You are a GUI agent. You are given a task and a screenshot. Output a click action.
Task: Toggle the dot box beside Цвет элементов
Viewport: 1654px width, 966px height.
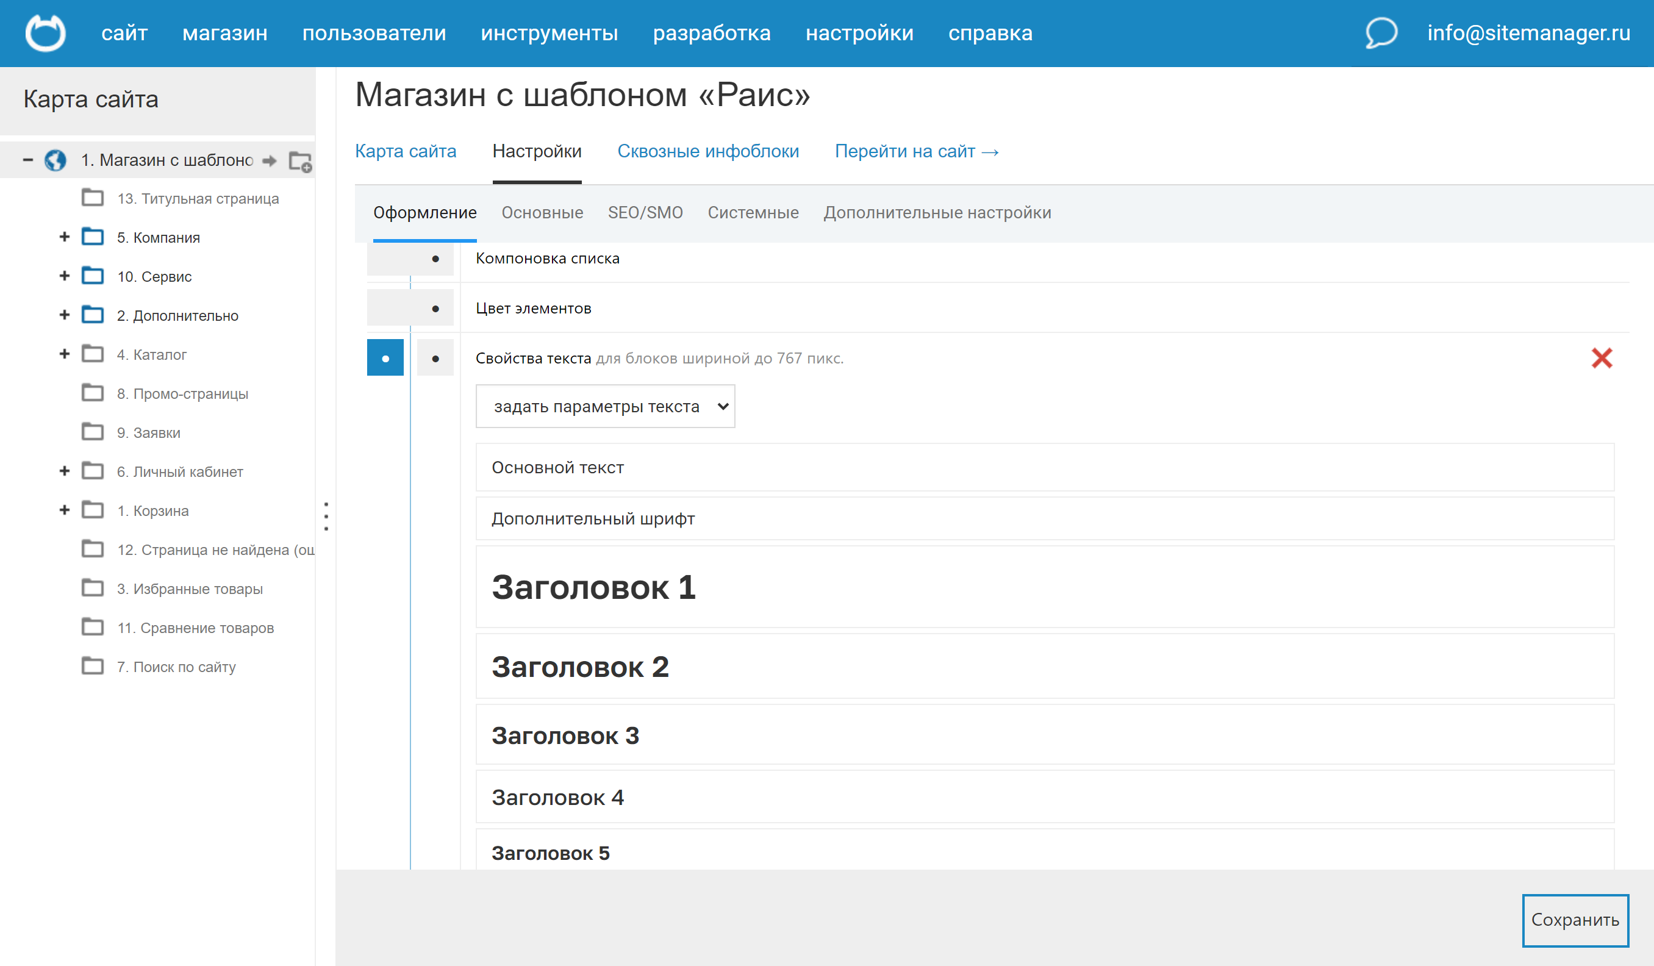click(410, 309)
